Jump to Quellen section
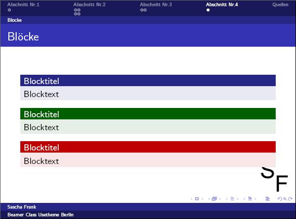This screenshot has width=296, height=219. point(280,5)
